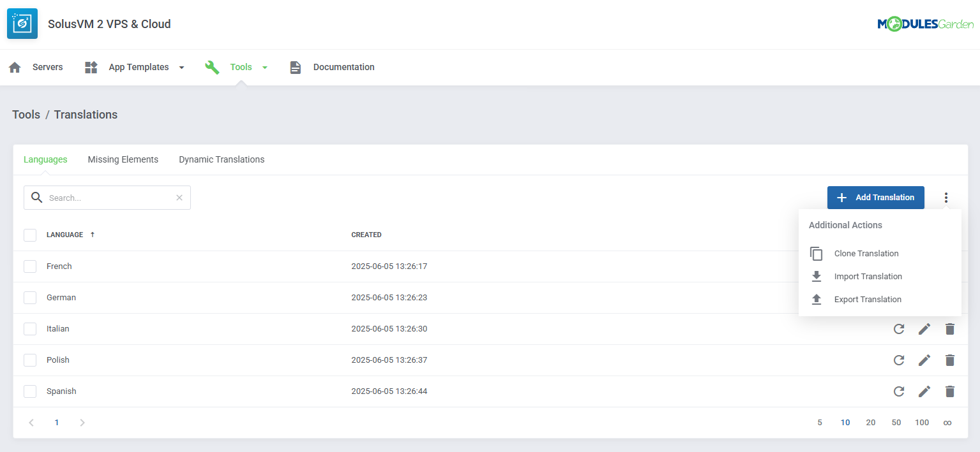The image size is (980, 452).
Task: Open the Additional Actions kebab menu
Action: [x=946, y=197]
